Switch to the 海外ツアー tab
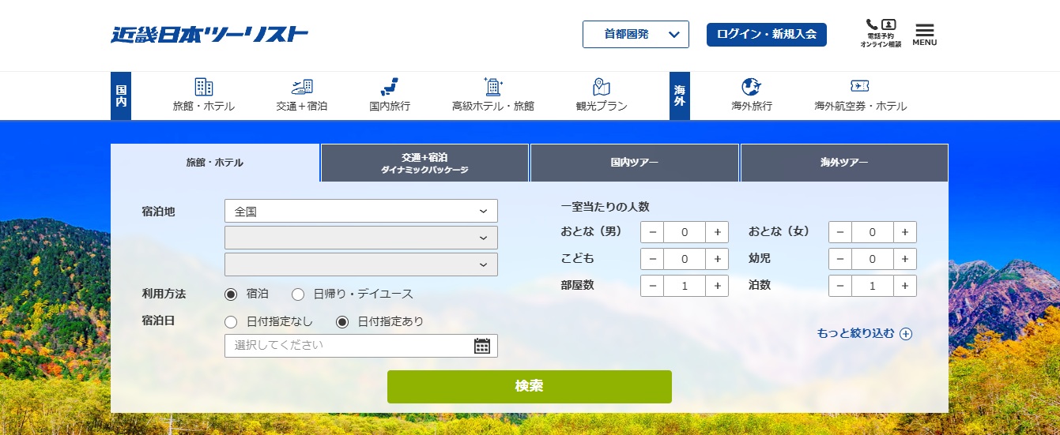 click(844, 163)
